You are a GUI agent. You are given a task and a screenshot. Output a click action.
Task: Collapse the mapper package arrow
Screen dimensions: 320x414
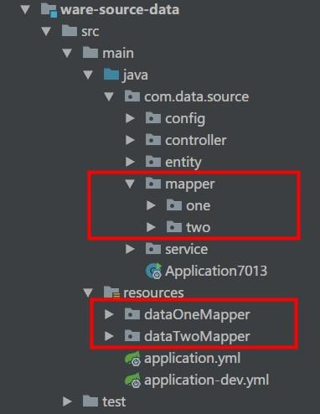coord(130,184)
